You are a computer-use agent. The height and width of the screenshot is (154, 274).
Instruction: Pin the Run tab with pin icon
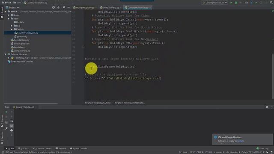[6, 128]
